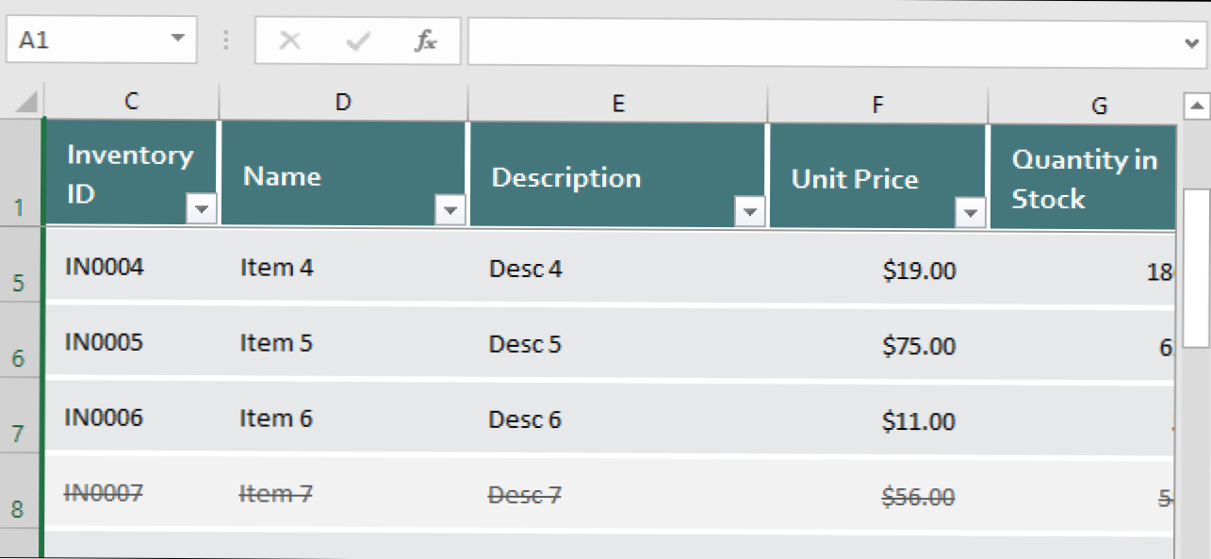The width and height of the screenshot is (1211, 559).
Task: Open the Name Box dropdown arrow
Action: pyautogui.click(x=177, y=40)
